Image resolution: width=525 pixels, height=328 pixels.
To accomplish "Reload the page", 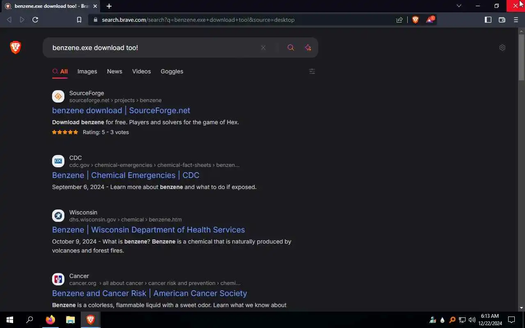I will (35, 20).
